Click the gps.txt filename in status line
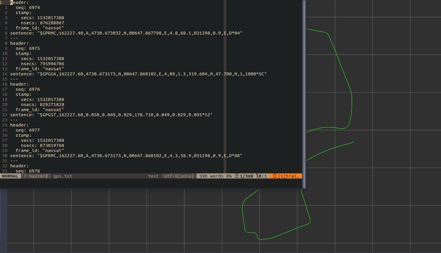 click(63, 176)
